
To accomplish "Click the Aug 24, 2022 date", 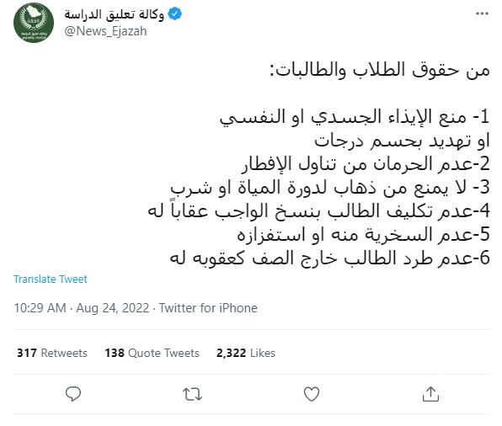I will [x=113, y=308].
